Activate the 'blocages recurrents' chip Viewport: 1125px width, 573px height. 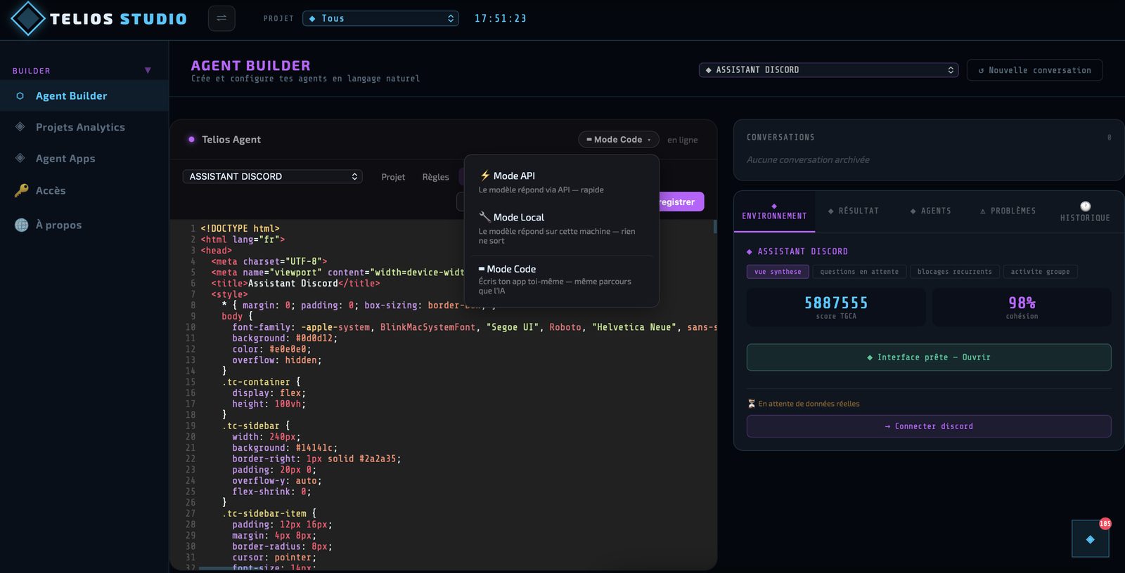tap(954, 272)
